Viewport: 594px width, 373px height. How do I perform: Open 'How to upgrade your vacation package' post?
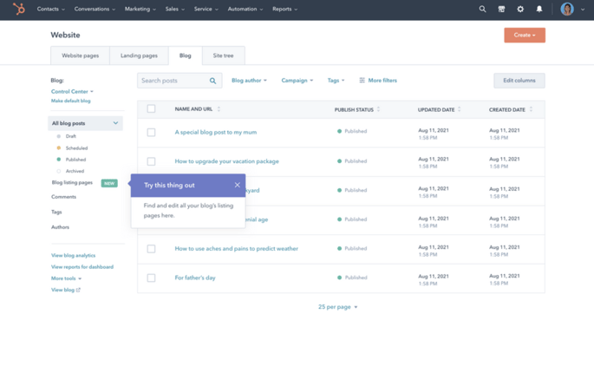[x=226, y=161]
